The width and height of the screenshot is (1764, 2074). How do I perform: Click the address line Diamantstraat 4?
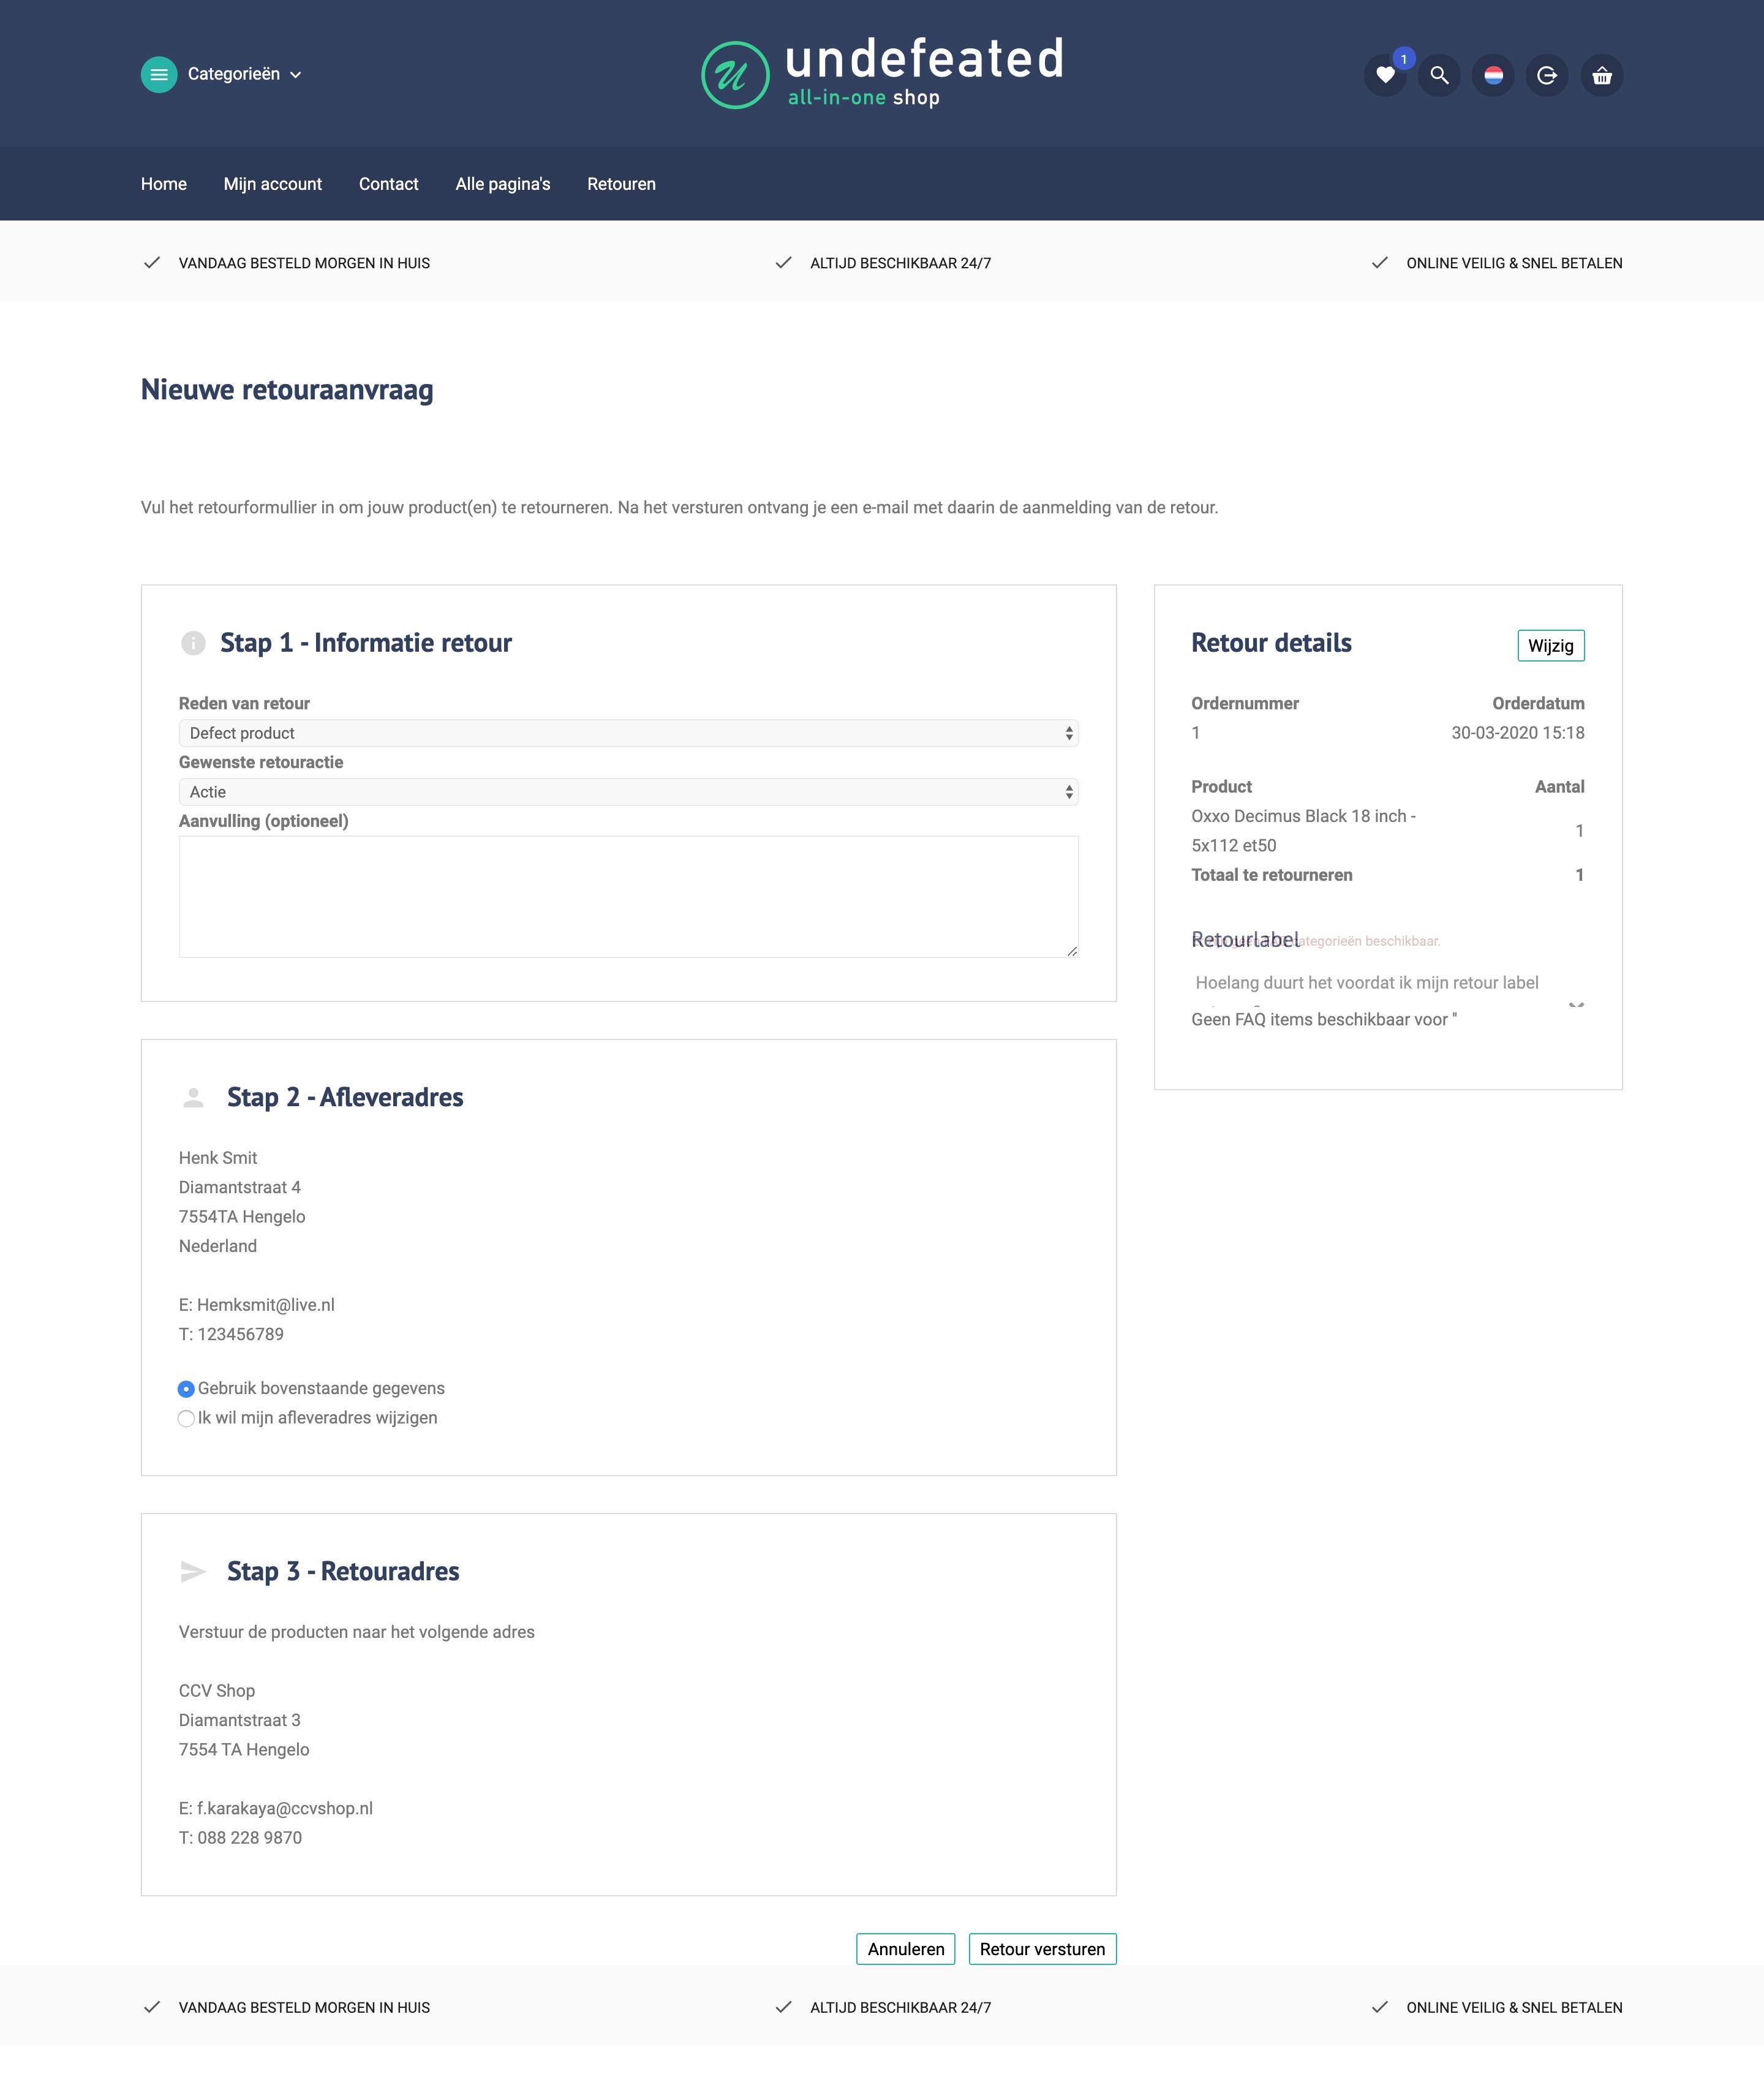(240, 1187)
